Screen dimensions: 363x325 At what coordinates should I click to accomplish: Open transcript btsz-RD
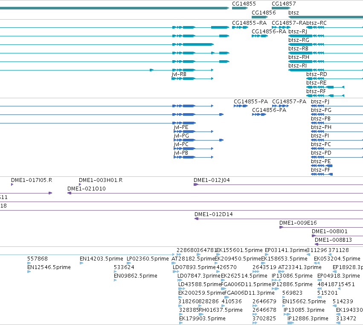pos(317,74)
